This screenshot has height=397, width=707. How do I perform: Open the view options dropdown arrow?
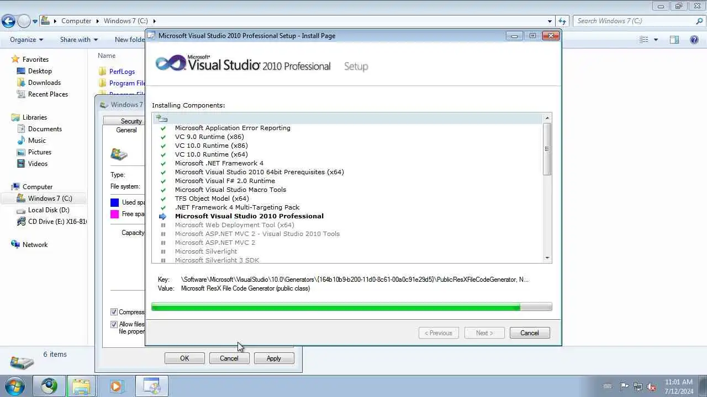[656, 40]
